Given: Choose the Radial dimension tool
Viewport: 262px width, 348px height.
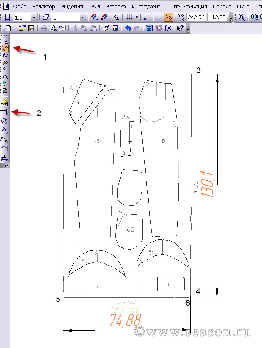Looking at the screenshot, I should tap(4, 130).
